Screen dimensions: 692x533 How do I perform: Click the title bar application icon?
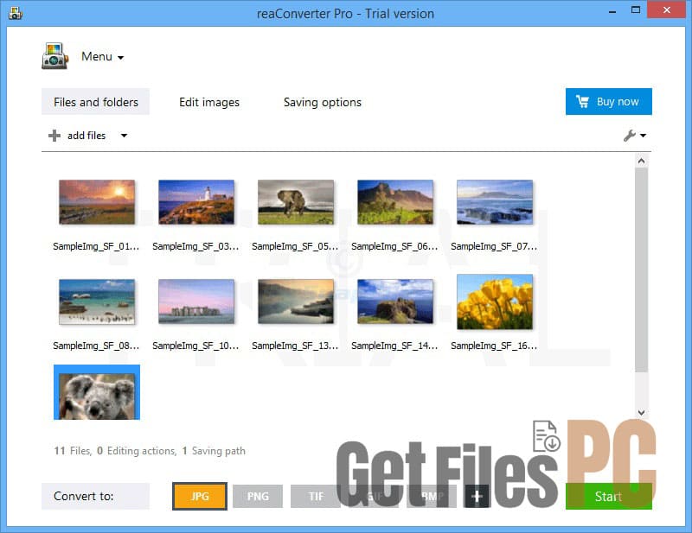pyautogui.click(x=15, y=13)
